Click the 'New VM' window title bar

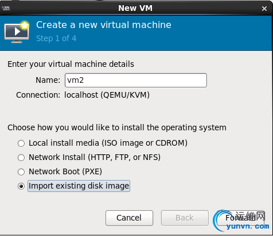[x=135, y=8]
